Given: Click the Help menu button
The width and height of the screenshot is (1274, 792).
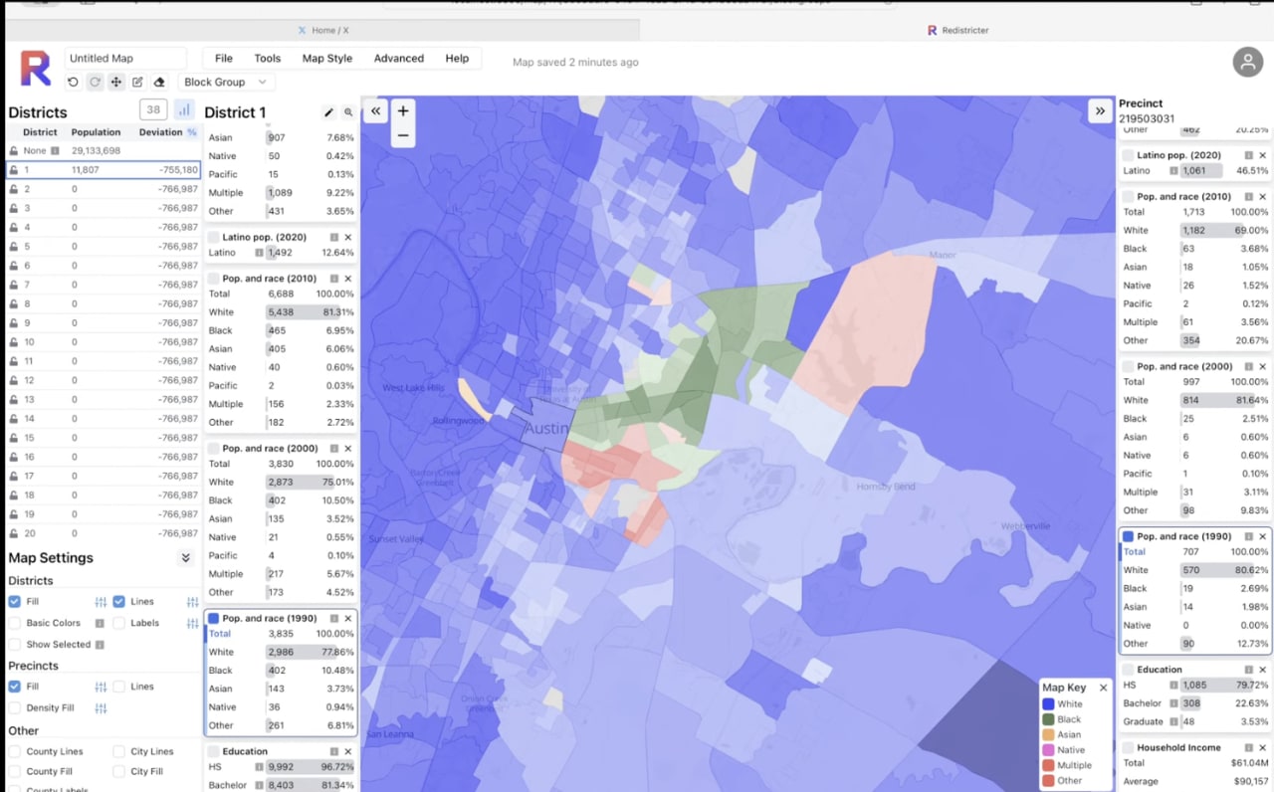Looking at the screenshot, I should (457, 58).
